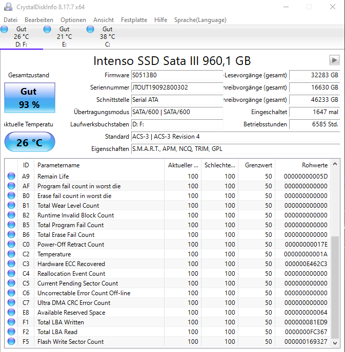This screenshot has width=345, height=352.
Task: Click the Gut 93 % health status button
Action: pyautogui.click(x=30, y=98)
